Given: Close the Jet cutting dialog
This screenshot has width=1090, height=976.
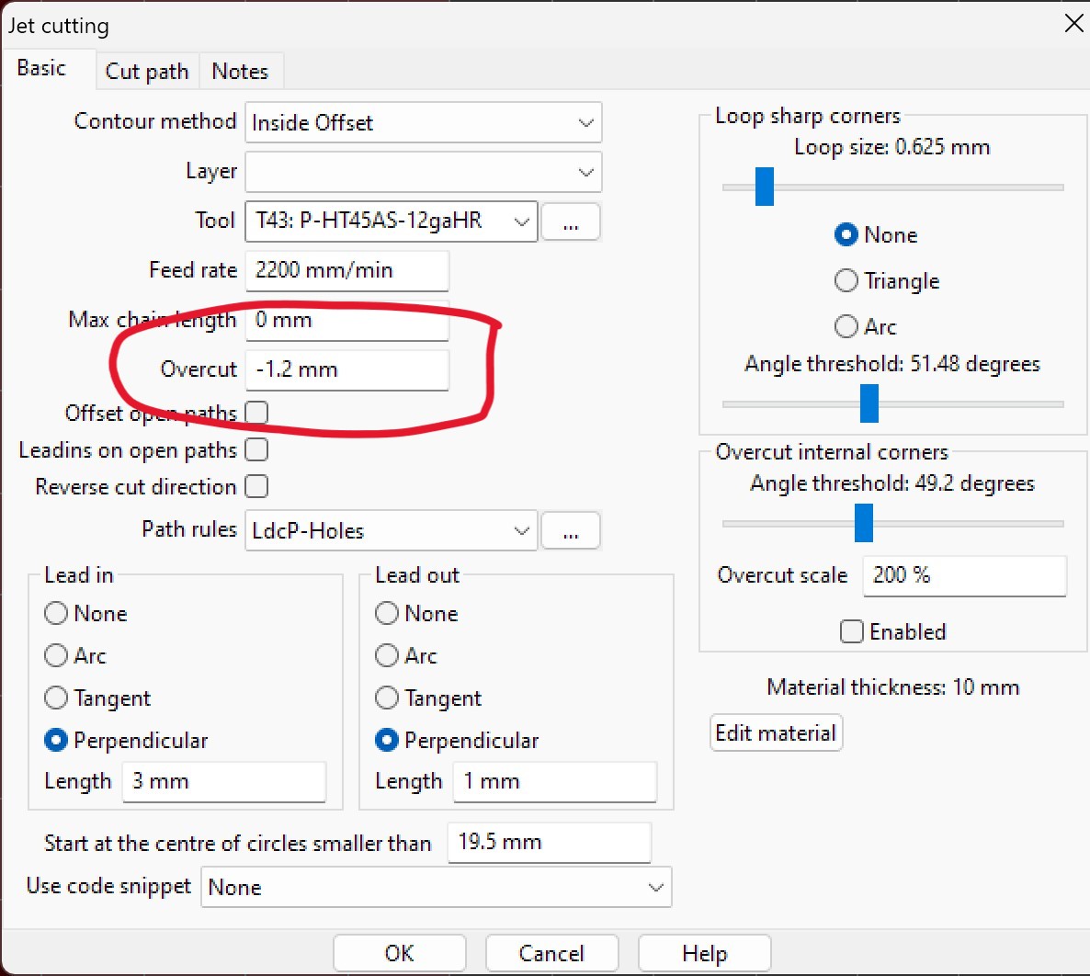Looking at the screenshot, I should [1073, 24].
